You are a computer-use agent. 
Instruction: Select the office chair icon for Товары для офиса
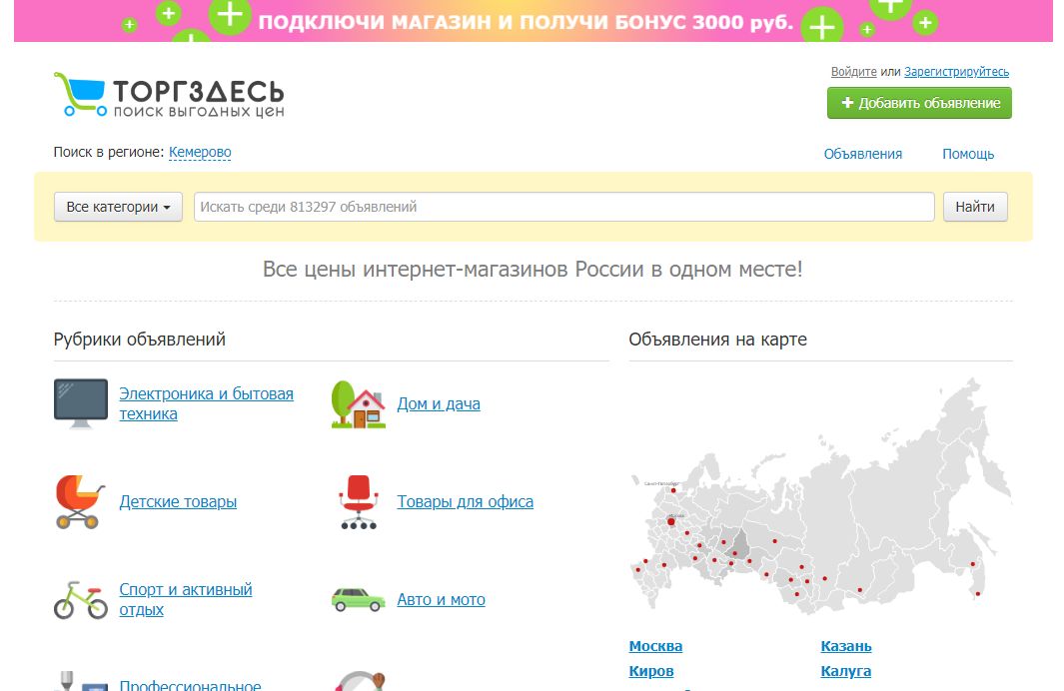[x=358, y=500]
